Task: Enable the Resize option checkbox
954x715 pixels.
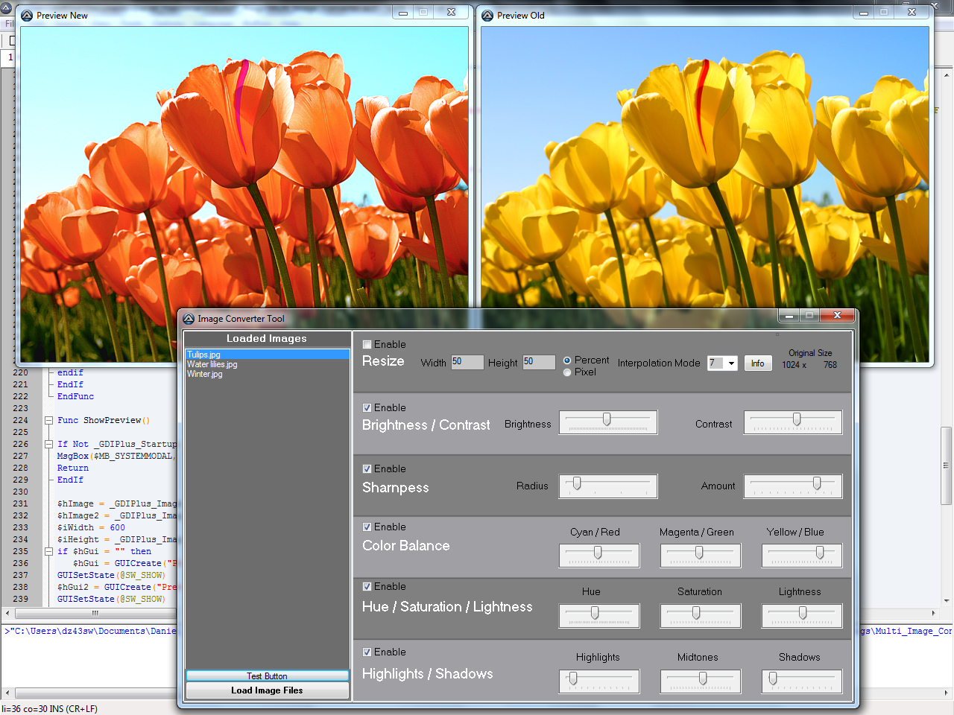Action: click(x=367, y=345)
